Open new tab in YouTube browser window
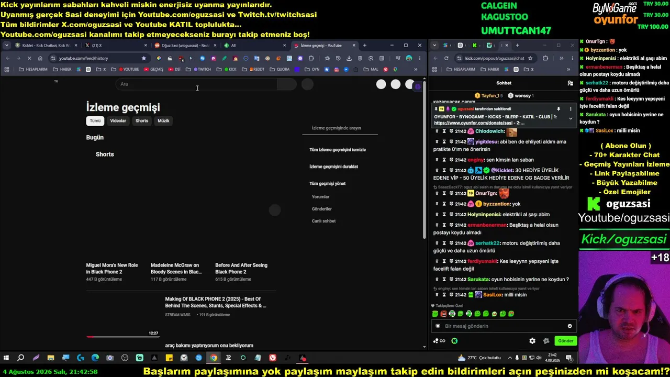Viewport: 670px width, 377px height. (x=365, y=46)
